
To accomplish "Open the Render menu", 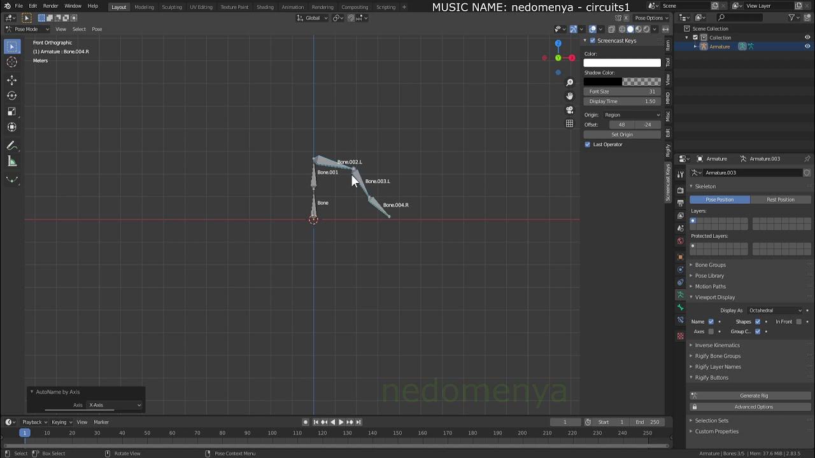I will click(50, 6).
